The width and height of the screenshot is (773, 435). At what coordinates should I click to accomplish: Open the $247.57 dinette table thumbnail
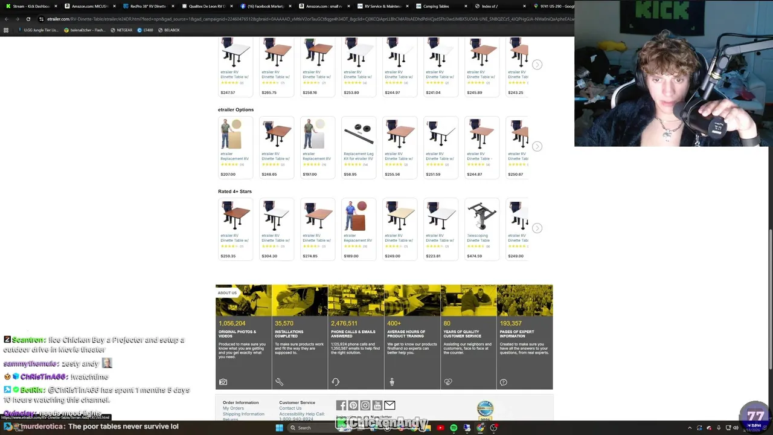coord(236,53)
